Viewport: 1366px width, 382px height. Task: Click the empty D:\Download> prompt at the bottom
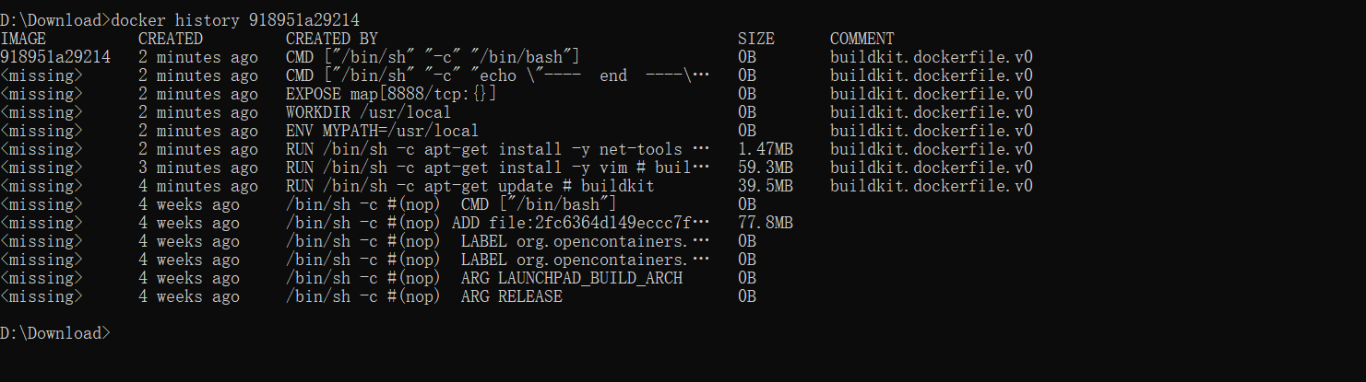(x=54, y=333)
